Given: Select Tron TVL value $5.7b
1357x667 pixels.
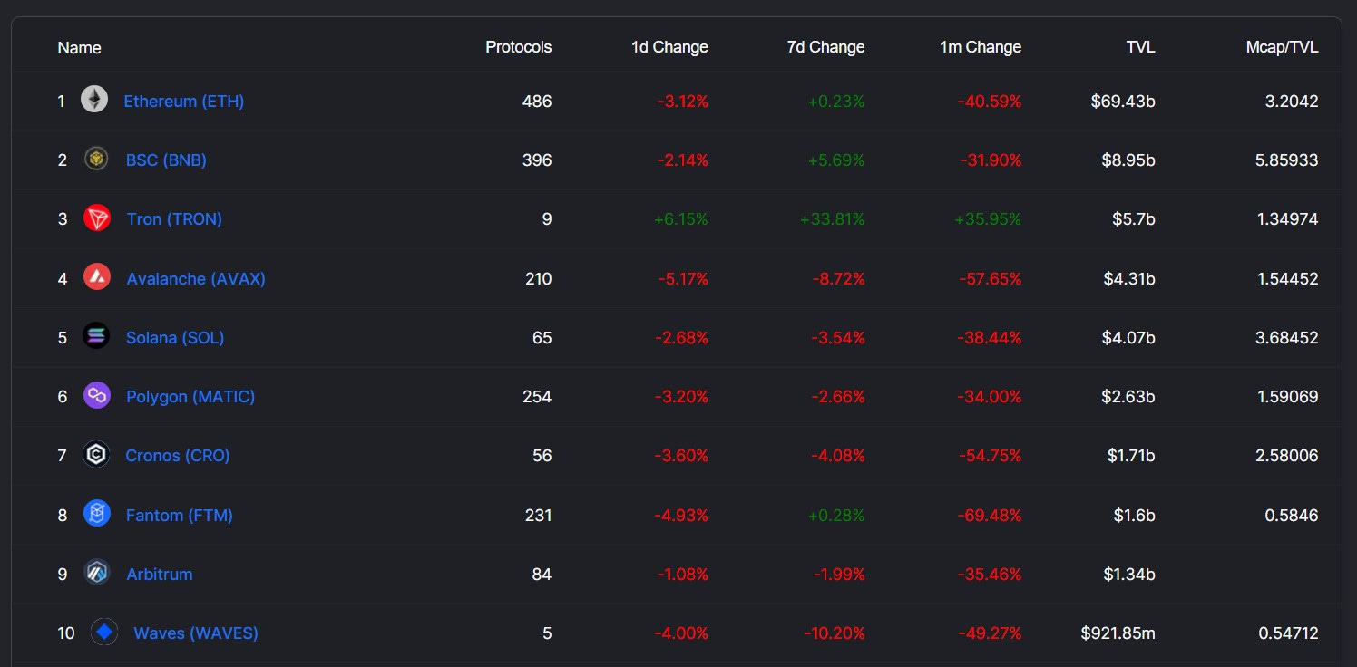Looking at the screenshot, I should [x=1132, y=219].
